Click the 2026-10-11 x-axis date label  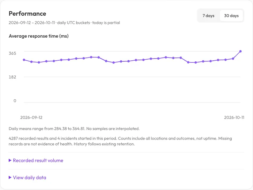(234, 117)
